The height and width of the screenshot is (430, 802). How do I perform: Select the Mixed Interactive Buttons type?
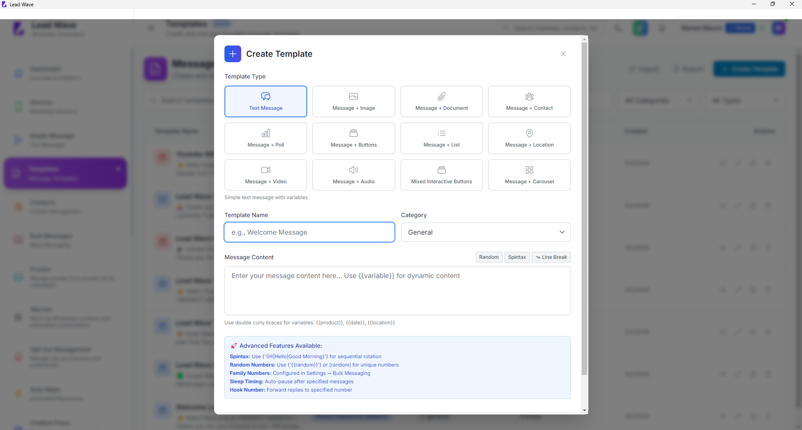click(441, 175)
